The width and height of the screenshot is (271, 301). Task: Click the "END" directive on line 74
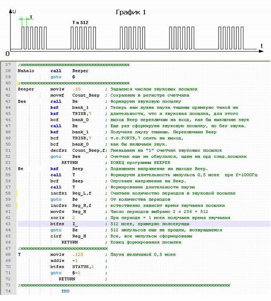[x=66, y=291]
